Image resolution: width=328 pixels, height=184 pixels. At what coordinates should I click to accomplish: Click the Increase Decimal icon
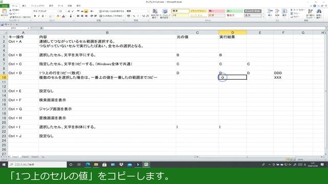point(143,16)
